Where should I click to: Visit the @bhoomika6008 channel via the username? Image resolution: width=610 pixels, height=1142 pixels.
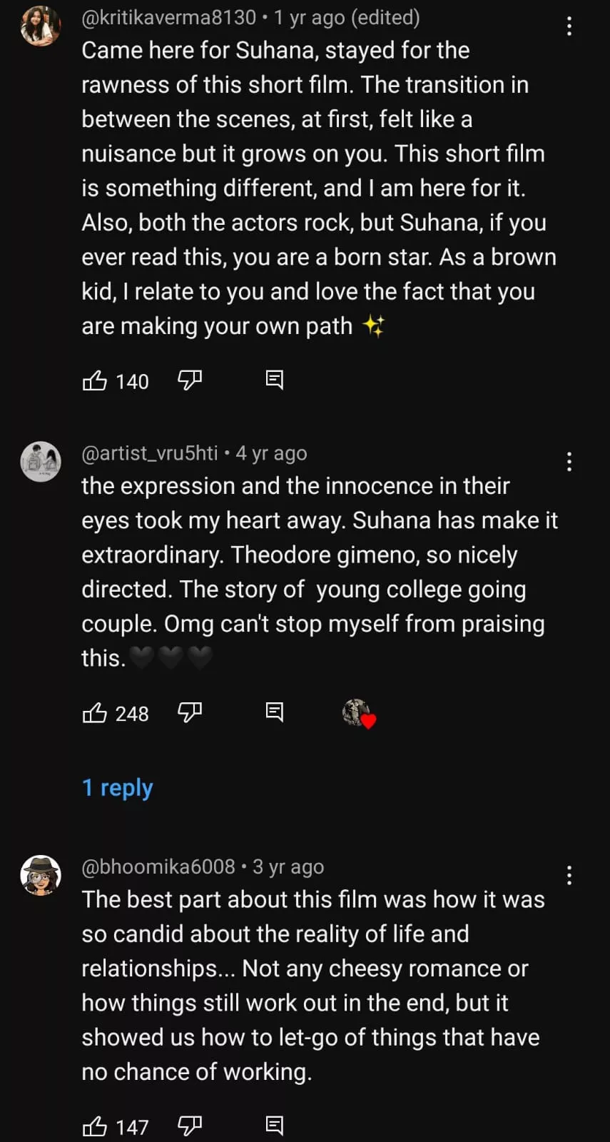158,866
